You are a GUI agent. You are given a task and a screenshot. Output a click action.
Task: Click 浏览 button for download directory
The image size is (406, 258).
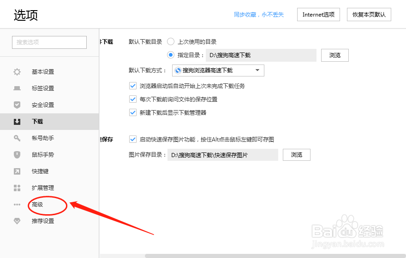click(335, 55)
